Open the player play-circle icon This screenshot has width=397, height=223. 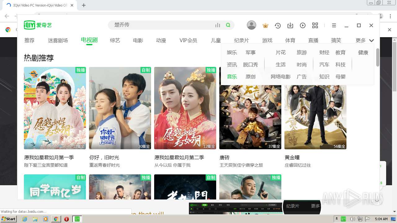coord(303,25)
